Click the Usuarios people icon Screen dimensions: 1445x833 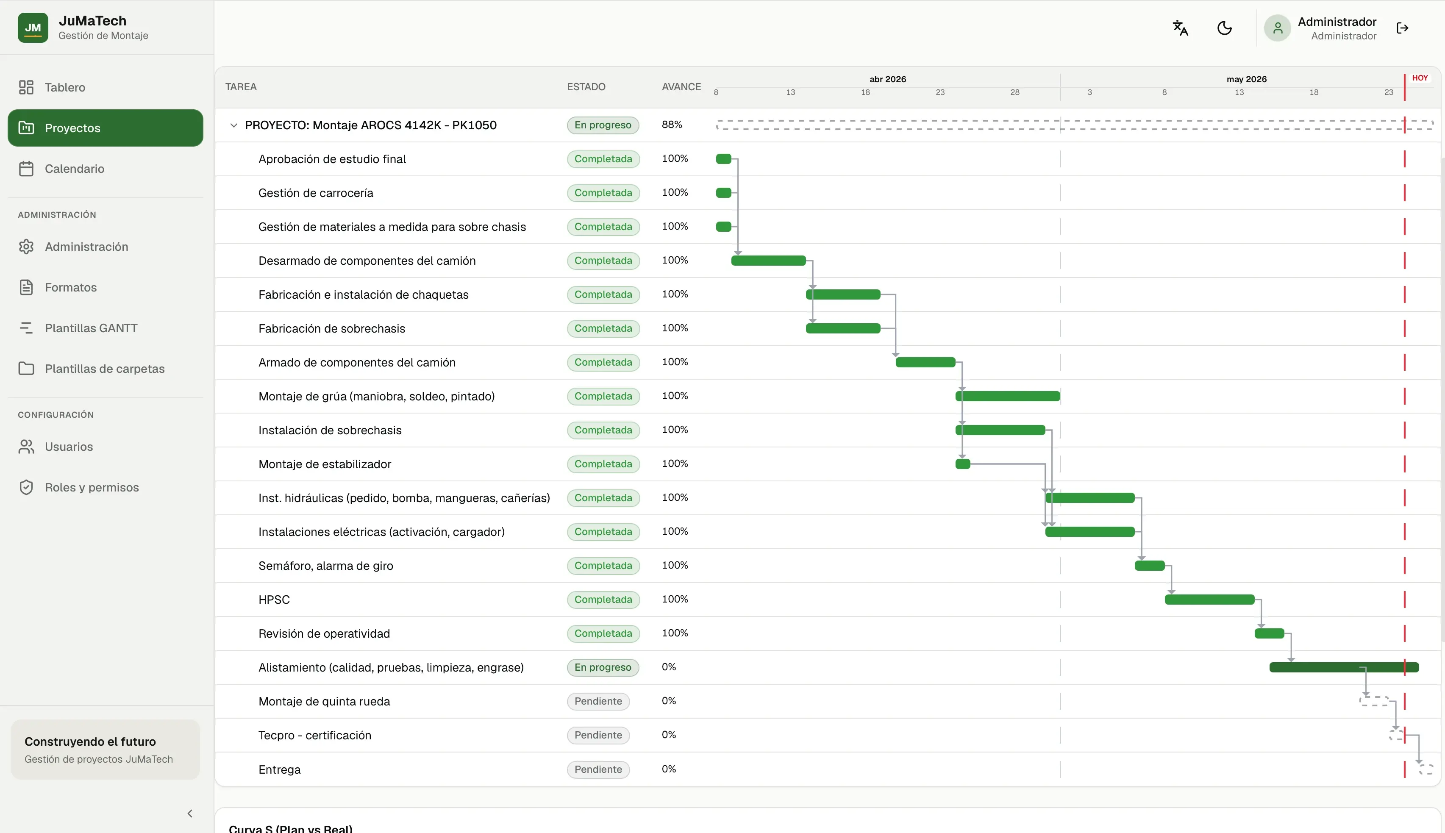(x=26, y=446)
